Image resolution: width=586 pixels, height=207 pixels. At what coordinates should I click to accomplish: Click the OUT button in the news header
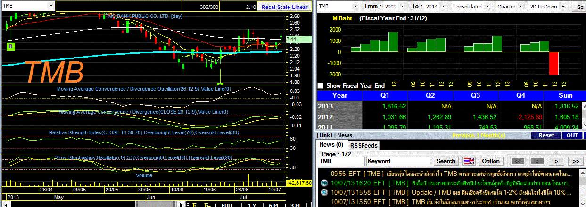[572, 135]
